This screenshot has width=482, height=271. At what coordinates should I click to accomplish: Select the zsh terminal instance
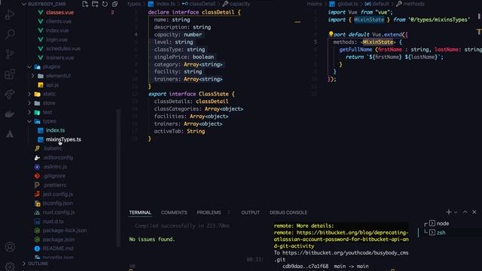pos(441,233)
